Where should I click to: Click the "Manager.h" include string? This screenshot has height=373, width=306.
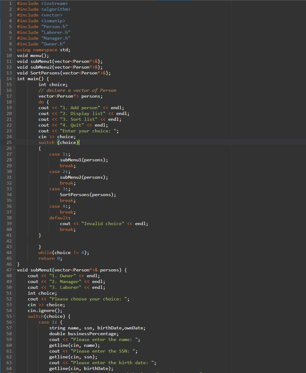tap(56, 38)
